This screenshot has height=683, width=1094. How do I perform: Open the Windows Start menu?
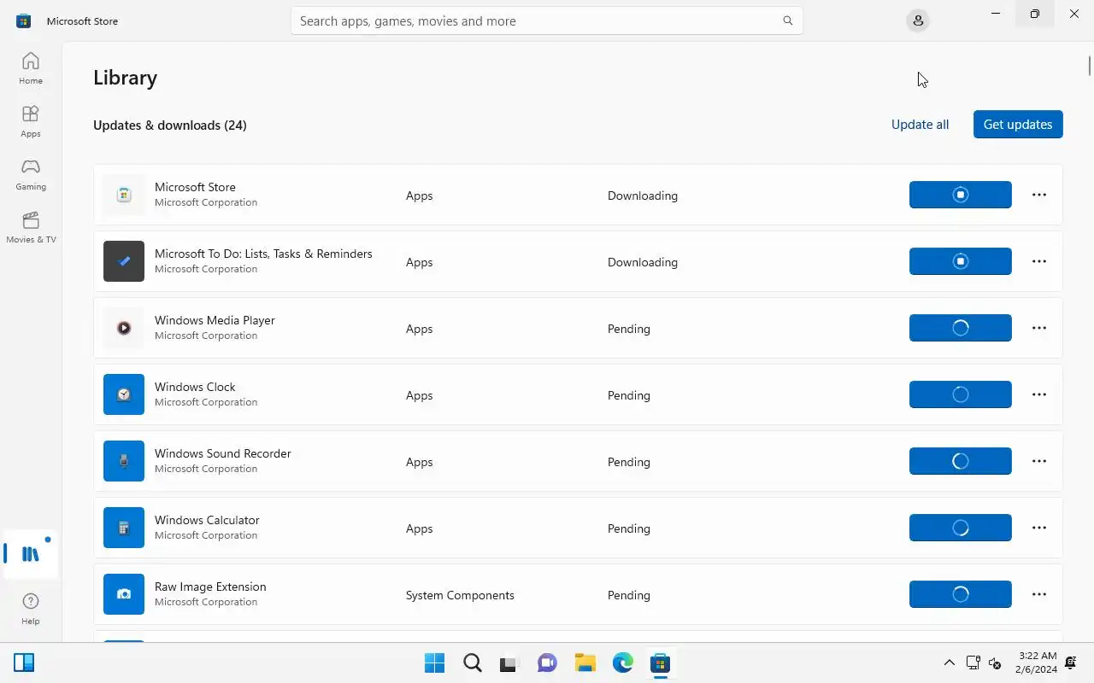[x=434, y=663]
